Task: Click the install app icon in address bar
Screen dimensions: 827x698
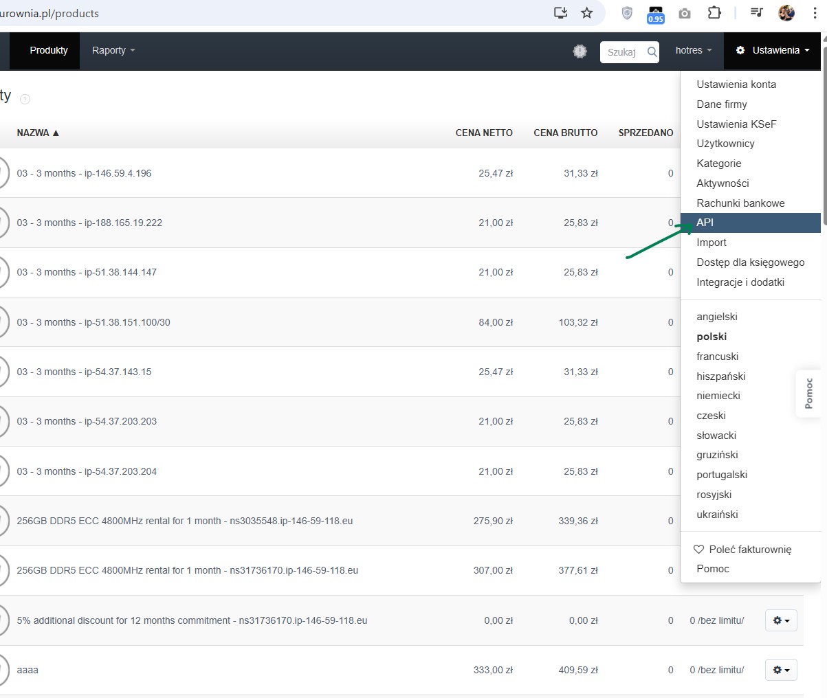Action: coord(560,13)
